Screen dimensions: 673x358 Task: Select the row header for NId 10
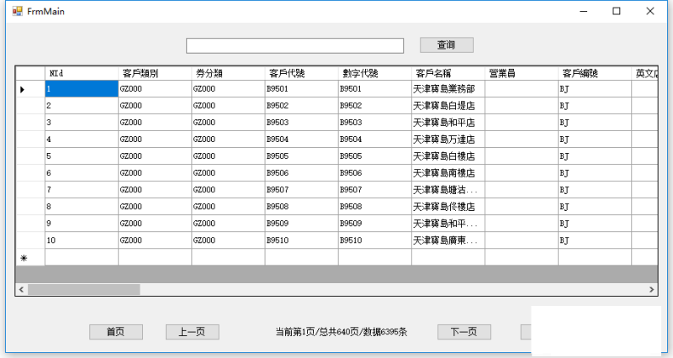click(x=30, y=240)
